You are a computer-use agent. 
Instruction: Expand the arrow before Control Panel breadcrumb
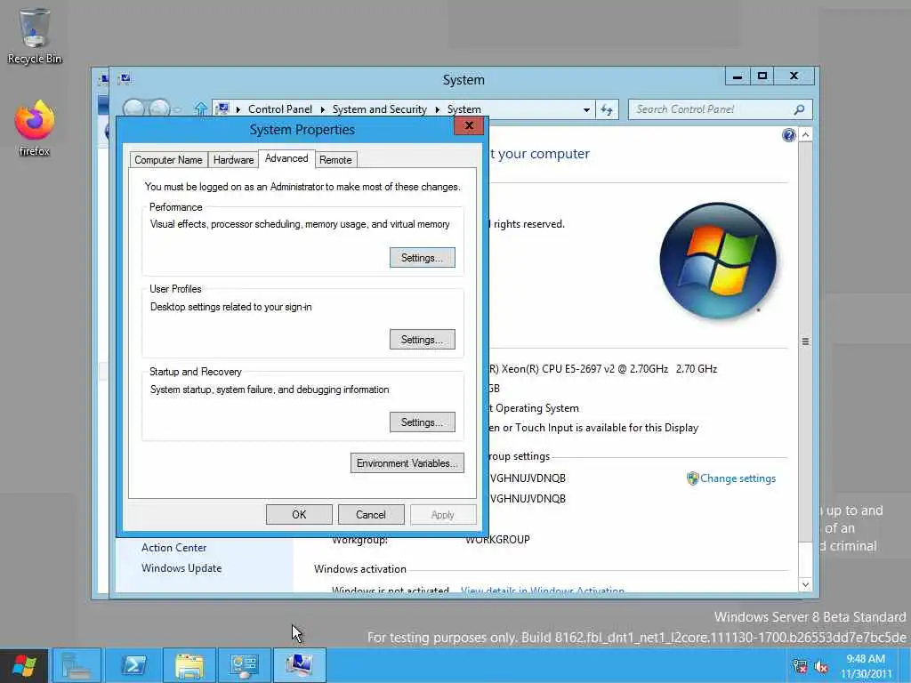[x=238, y=109]
